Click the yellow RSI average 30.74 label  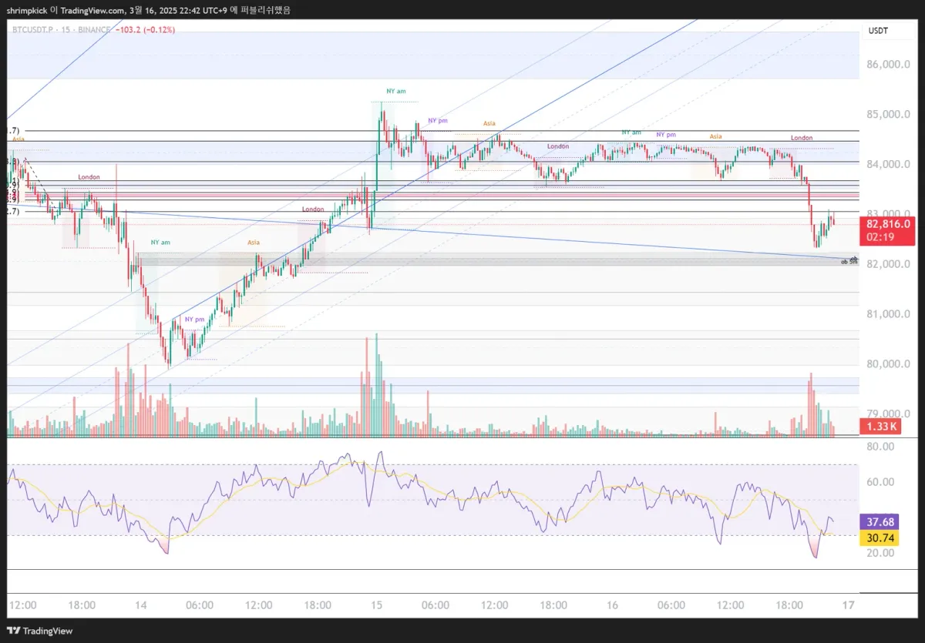pos(879,538)
